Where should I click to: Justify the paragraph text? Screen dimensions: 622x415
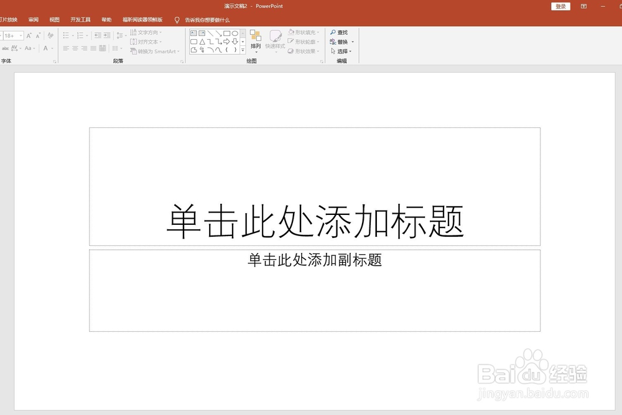pyautogui.click(x=93, y=48)
